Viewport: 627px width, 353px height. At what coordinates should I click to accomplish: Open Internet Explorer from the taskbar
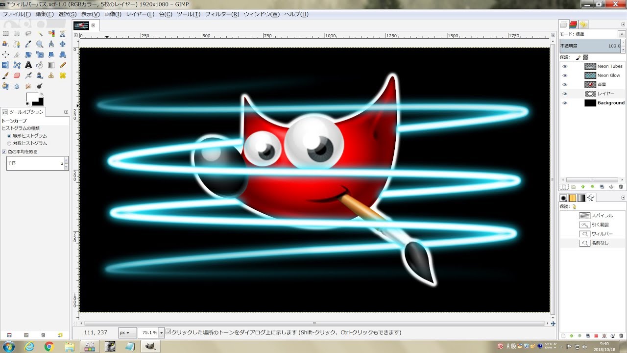[x=29, y=347]
